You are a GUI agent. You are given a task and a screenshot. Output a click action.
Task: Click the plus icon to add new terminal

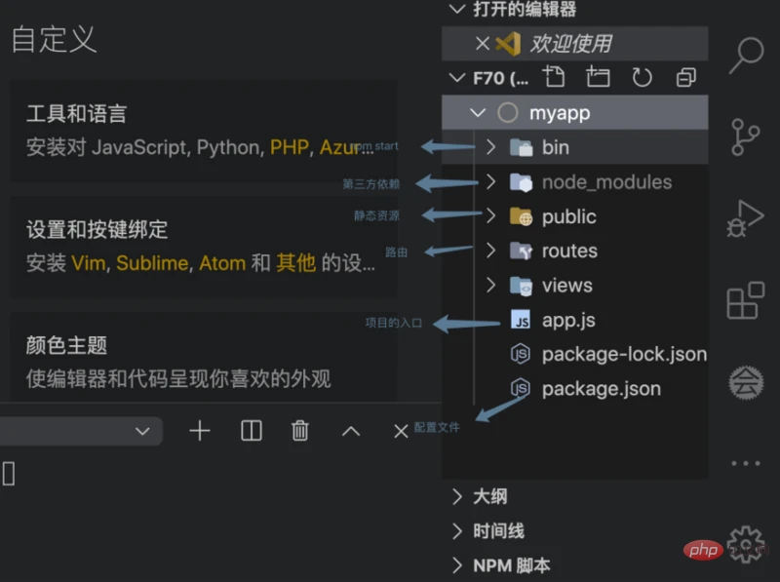[x=199, y=431]
